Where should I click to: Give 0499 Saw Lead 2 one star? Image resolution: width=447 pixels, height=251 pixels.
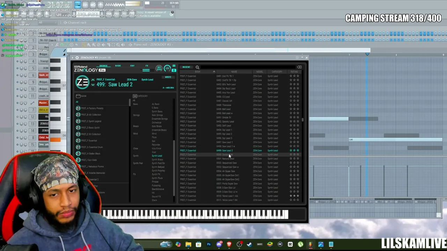coord(291,151)
